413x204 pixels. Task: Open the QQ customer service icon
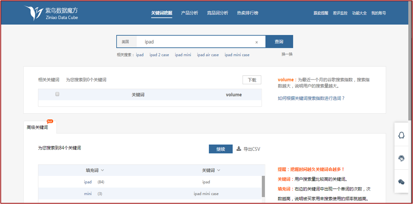coord(401,135)
